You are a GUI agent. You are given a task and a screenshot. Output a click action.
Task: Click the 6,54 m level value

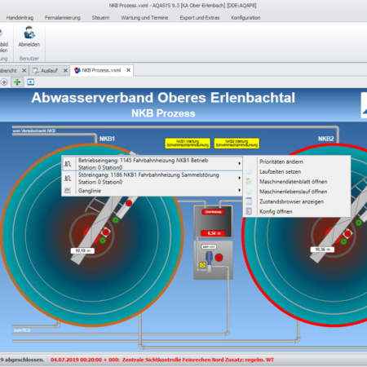213,233
